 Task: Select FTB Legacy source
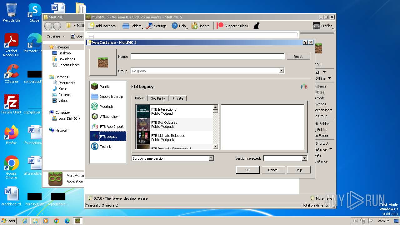[108, 137]
